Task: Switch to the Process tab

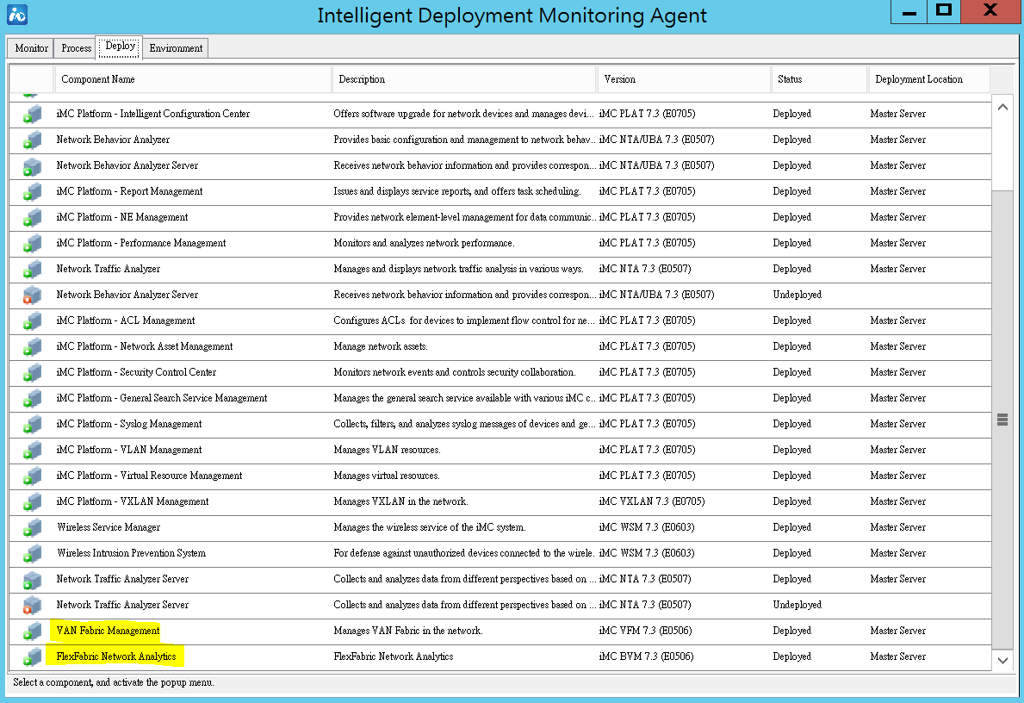Action: point(76,47)
